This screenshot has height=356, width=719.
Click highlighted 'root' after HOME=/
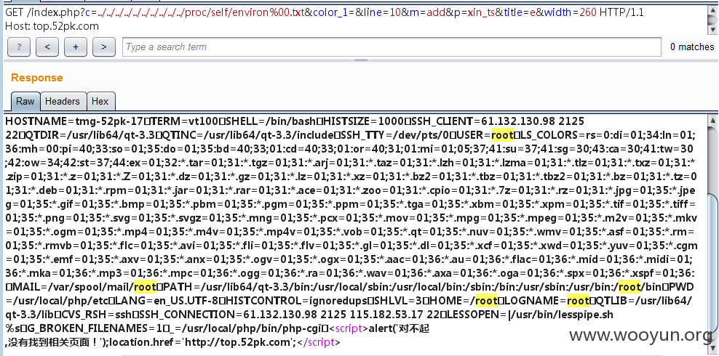point(486,301)
